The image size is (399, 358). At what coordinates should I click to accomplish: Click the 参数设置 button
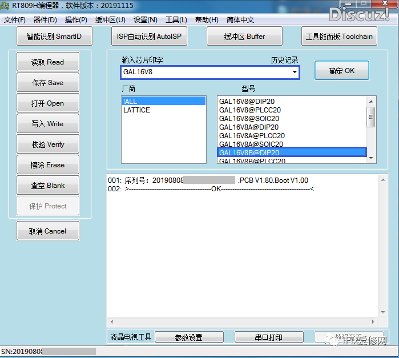(189, 337)
